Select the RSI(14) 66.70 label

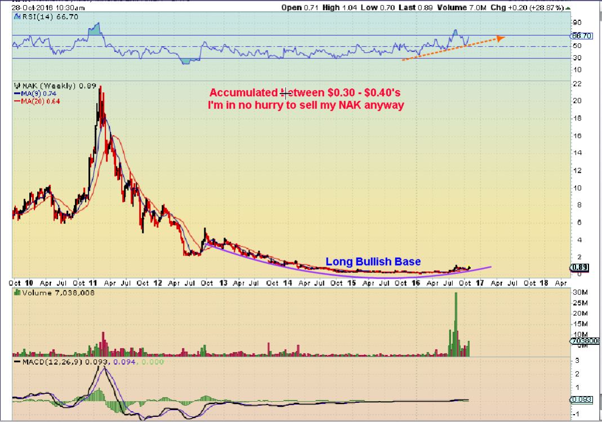pos(50,16)
